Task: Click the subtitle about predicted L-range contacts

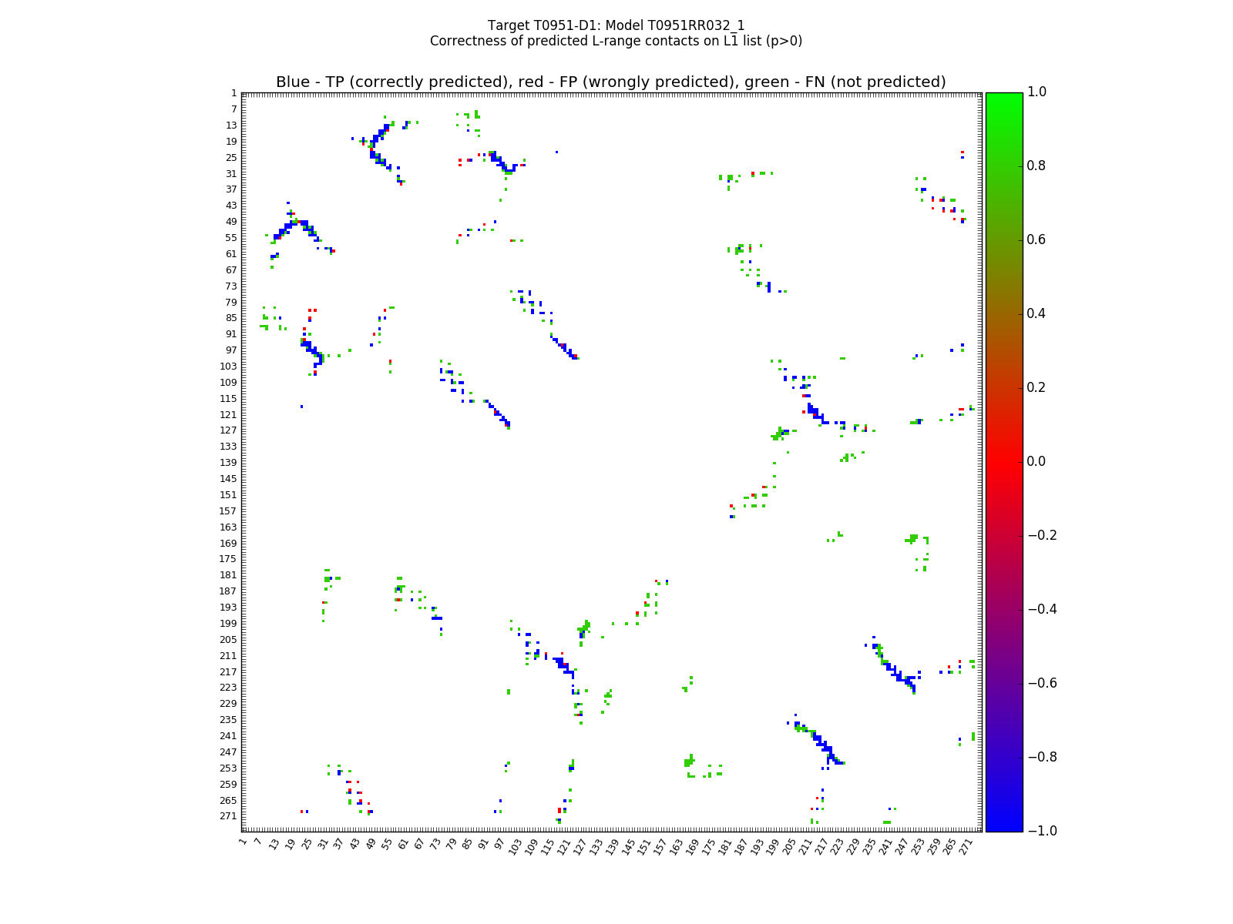Action: (x=616, y=41)
